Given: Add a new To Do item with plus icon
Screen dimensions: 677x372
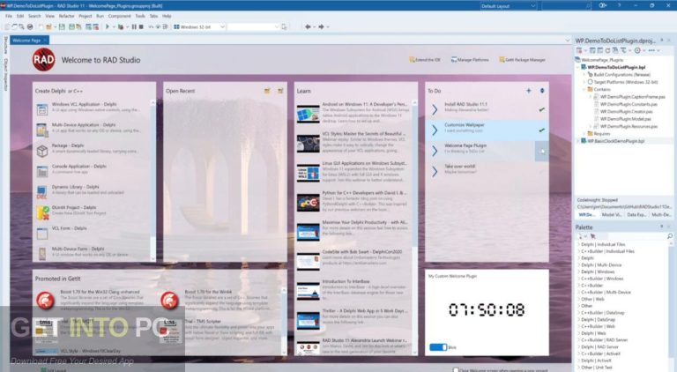Looking at the screenshot, I should [x=528, y=91].
